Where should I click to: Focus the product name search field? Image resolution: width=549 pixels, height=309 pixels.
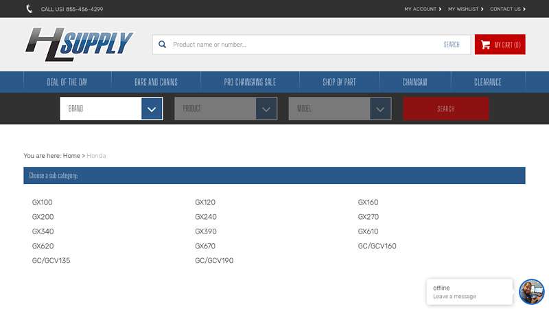click(305, 45)
